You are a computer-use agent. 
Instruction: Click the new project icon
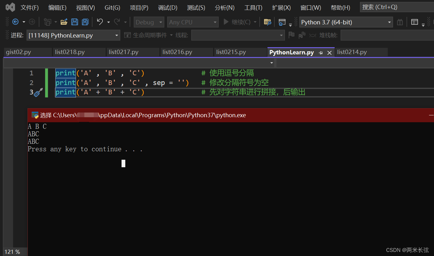pos(47,22)
